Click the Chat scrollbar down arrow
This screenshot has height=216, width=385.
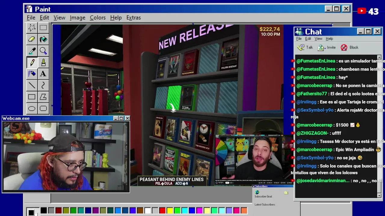click(x=379, y=196)
